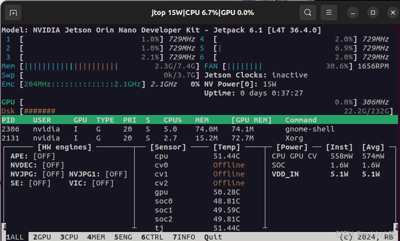The image size is (400, 241).
Task: Click the Uptime value 0:37:27
Action: pos(287,93)
